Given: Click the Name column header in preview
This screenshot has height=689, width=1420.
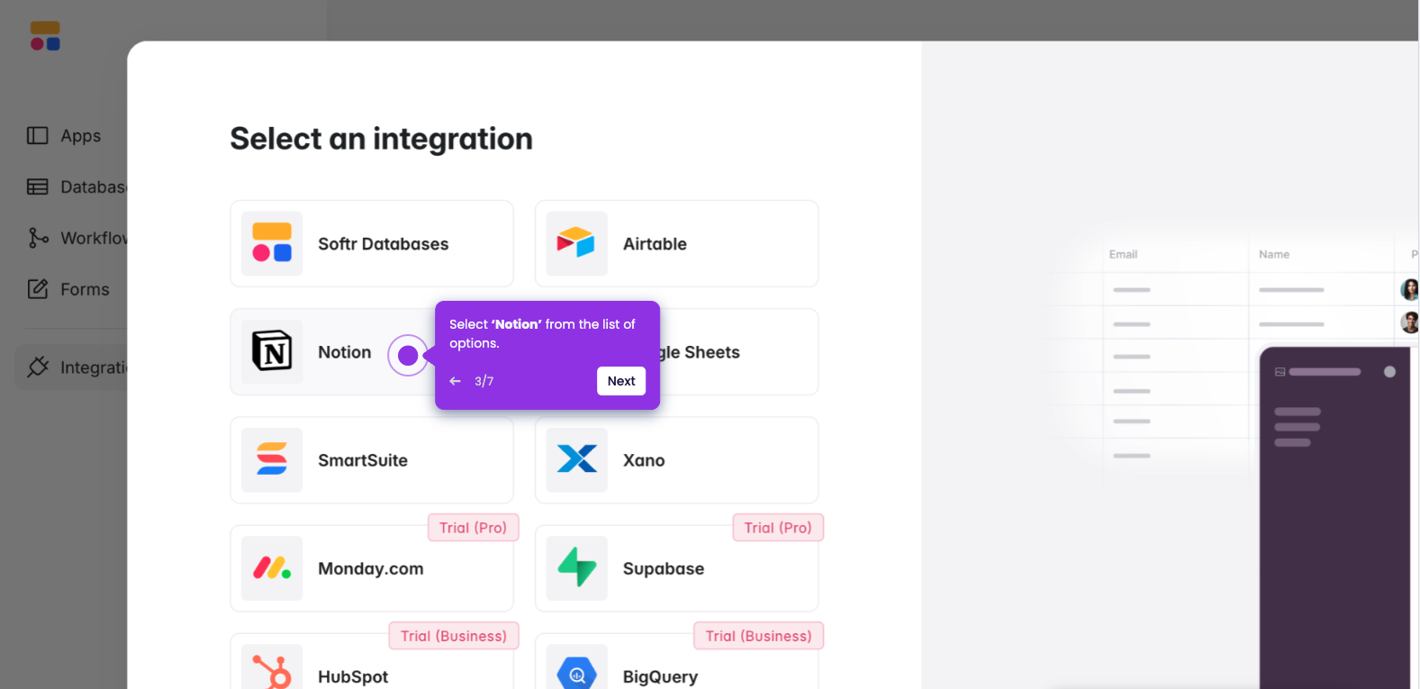Looking at the screenshot, I should pos(1274,255).
